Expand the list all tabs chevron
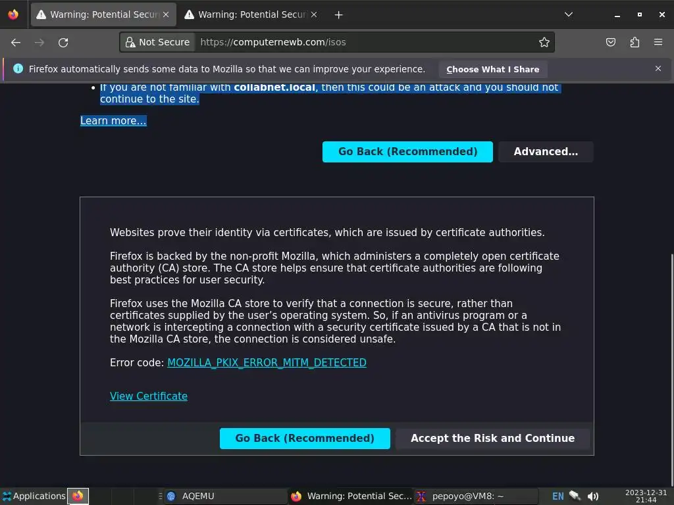Viewport: 674px width, 505px height. (569, 14)
